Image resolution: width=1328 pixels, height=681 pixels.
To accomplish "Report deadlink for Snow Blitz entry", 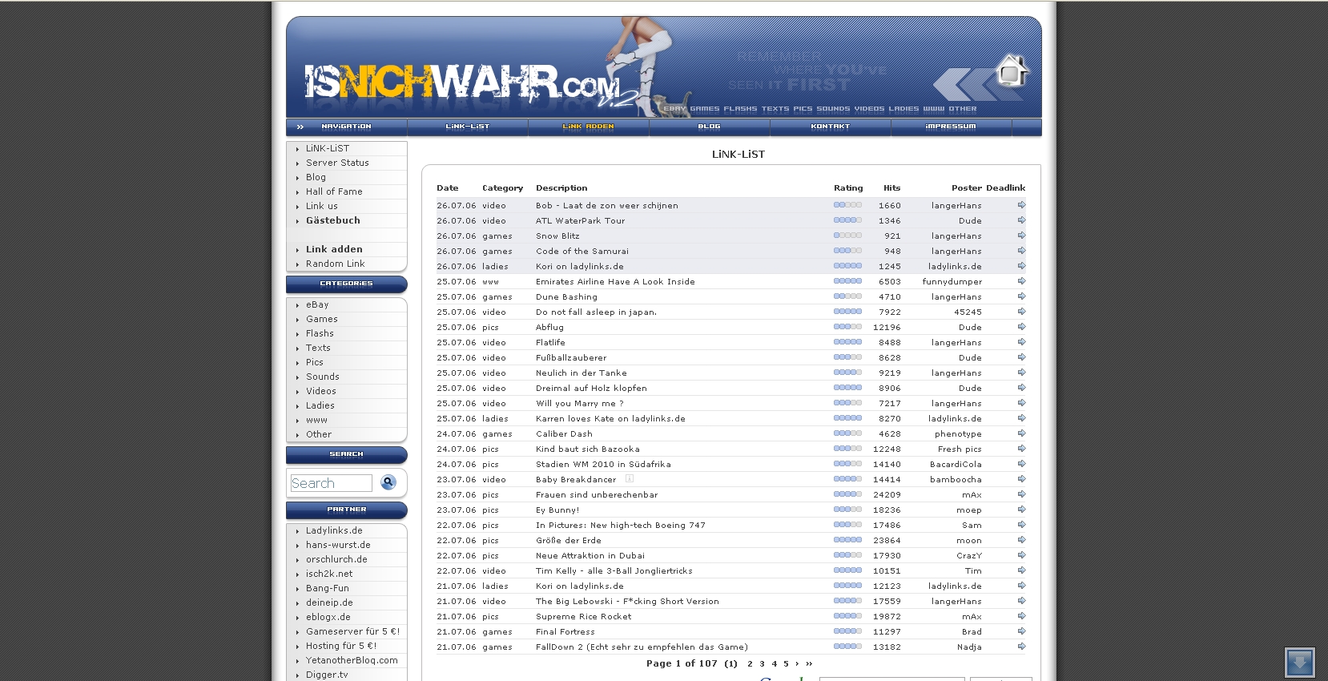I will coord(1021,236).
